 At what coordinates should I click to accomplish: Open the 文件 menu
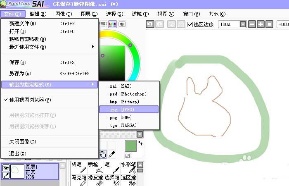tap(12, 14)
